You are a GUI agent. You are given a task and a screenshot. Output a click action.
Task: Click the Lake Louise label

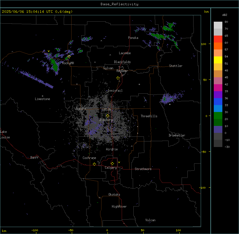click(x=5, y=135)
